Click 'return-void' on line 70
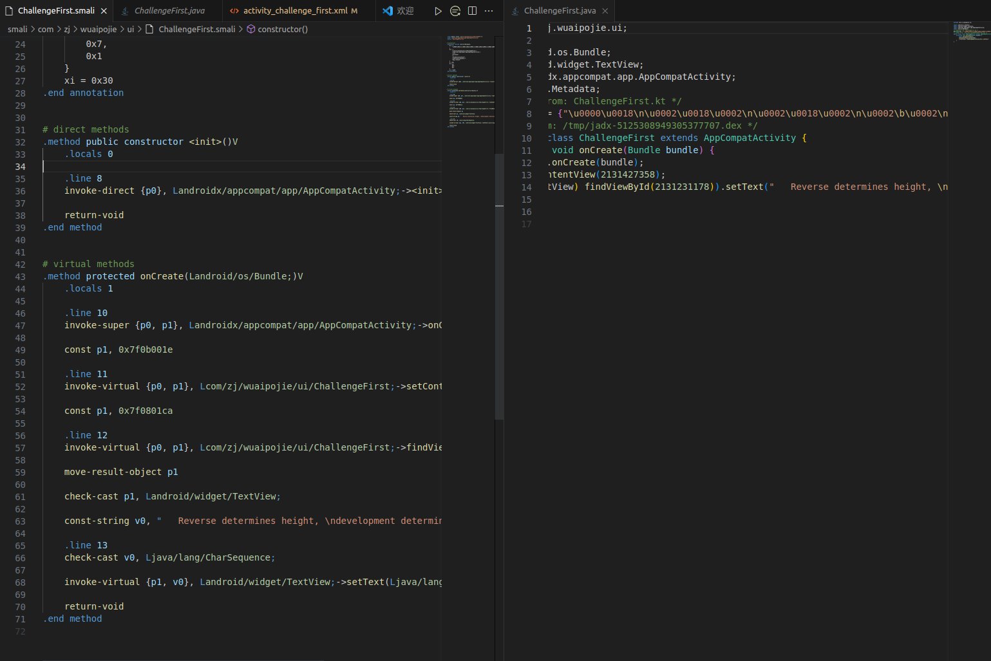 [x=94, y=606]
